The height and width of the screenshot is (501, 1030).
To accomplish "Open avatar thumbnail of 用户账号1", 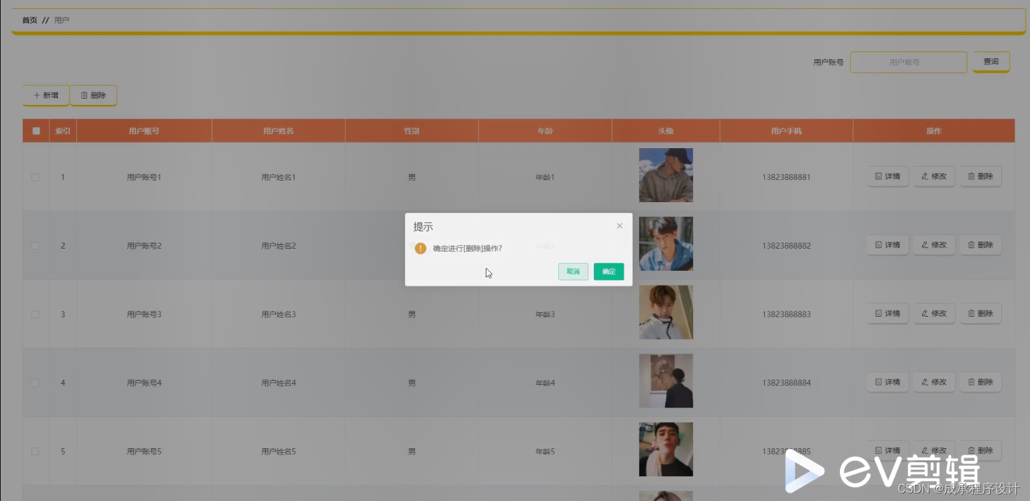I will (666, 175).
